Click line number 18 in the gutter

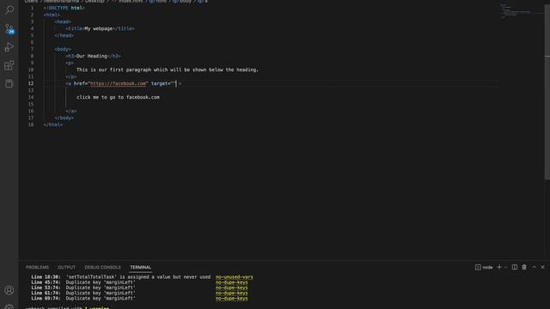click(x=31, y=124)
